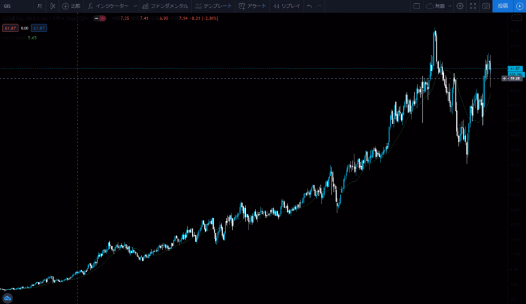Open chart settings gear icon
The height and width of the screenshot is (304, 526).
pos(460,6)
